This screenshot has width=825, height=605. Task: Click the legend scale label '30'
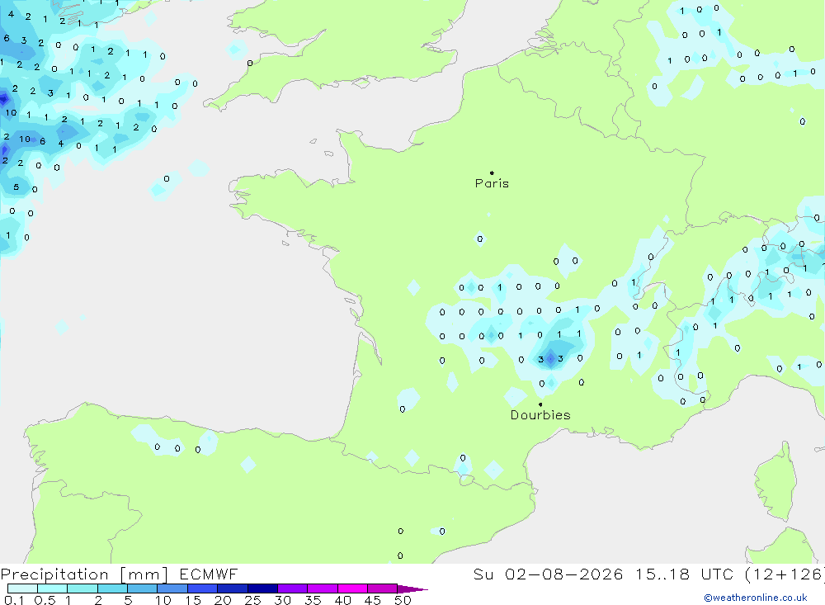tap(283, 600)
